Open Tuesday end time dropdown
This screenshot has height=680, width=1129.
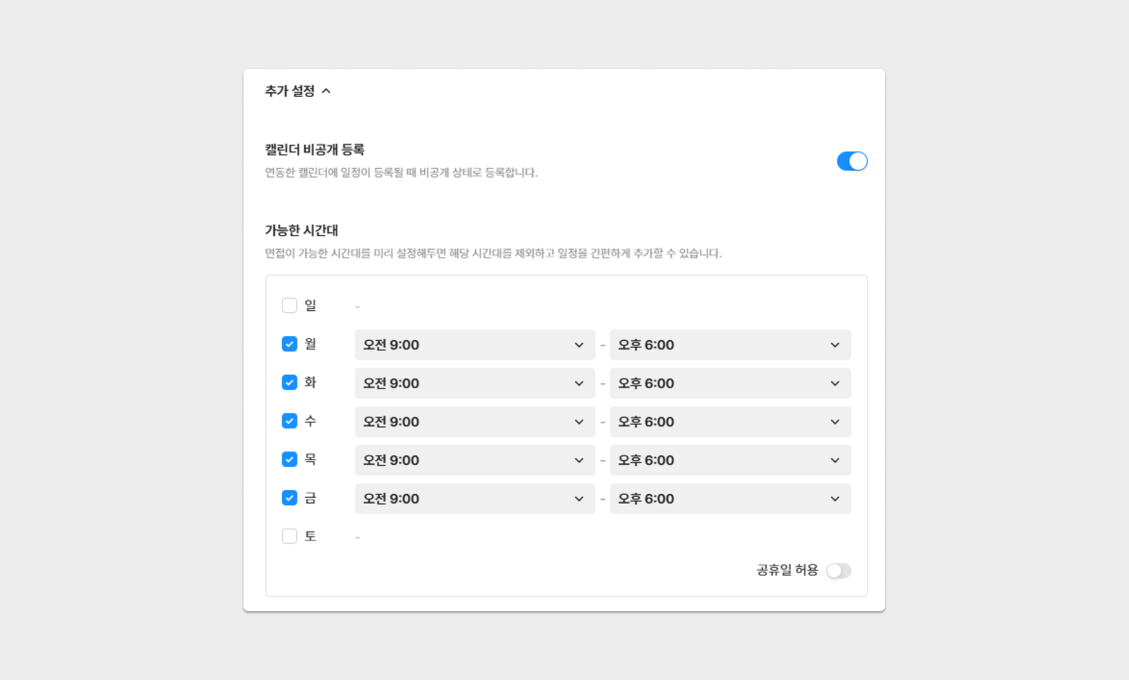(x=730, y=383)
